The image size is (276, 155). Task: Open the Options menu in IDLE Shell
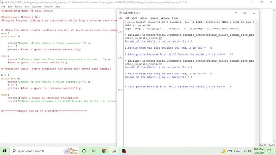(x=154, y=18)
